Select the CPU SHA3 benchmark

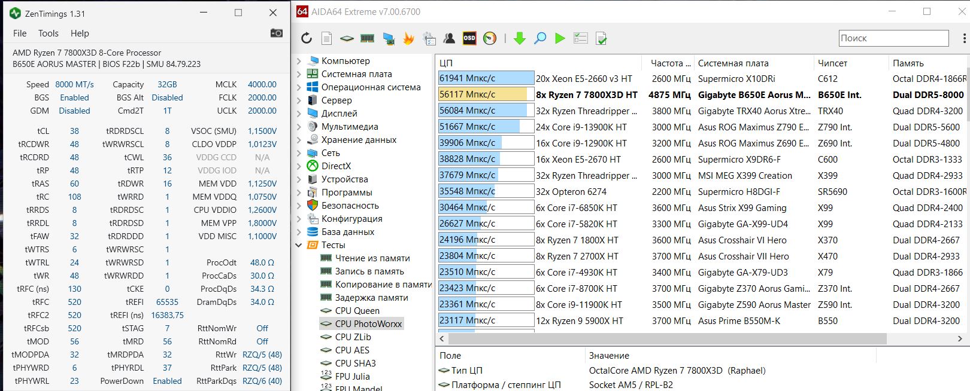click(x=355, y=363)
